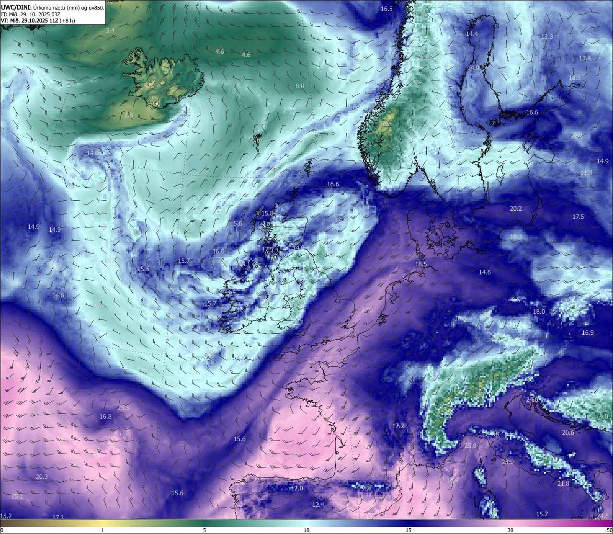Viewport: 613px width, 534px height.
Task: Click the 11.4 value label
Action: pos(586,172)
